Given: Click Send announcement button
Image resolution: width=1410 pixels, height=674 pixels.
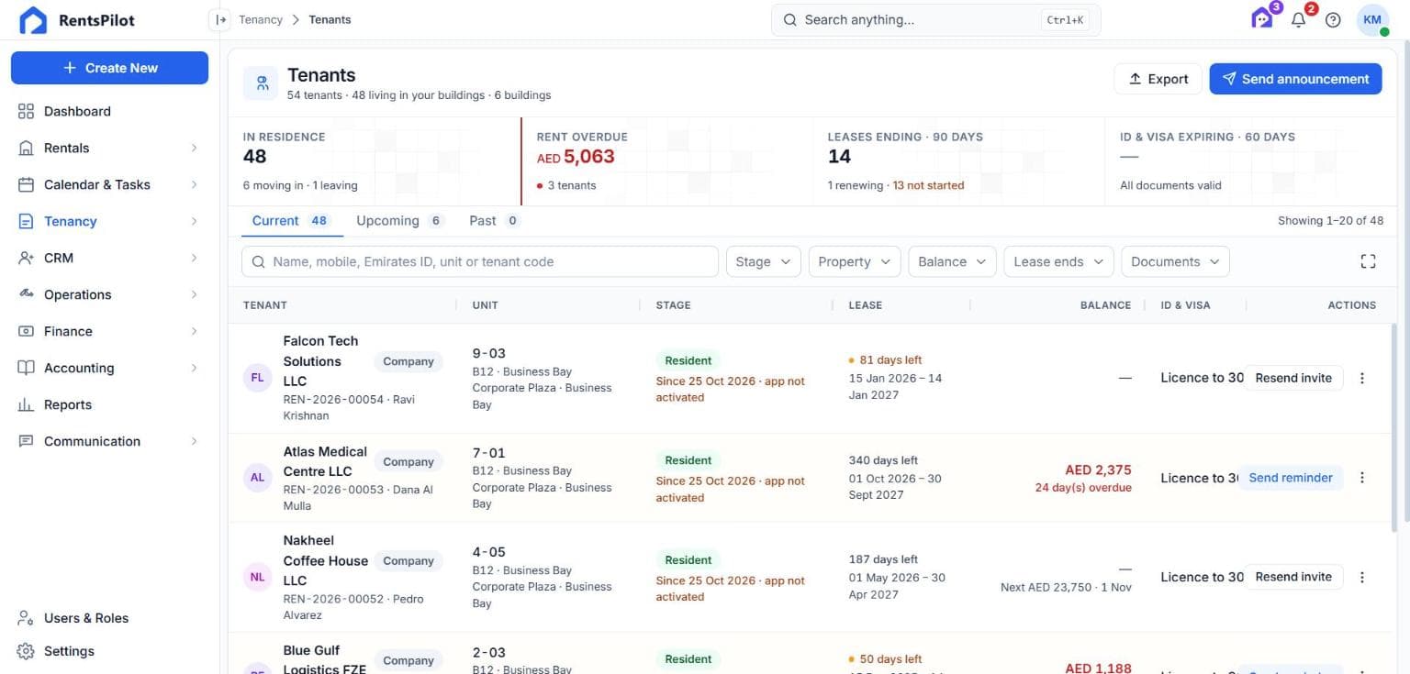Looking at the screenshot, I should pos(1295,79).
